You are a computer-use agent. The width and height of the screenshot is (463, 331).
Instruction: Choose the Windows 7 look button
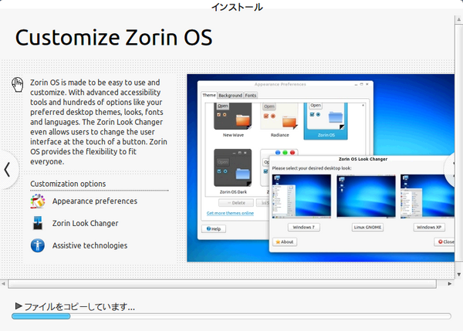pos(303,227)
